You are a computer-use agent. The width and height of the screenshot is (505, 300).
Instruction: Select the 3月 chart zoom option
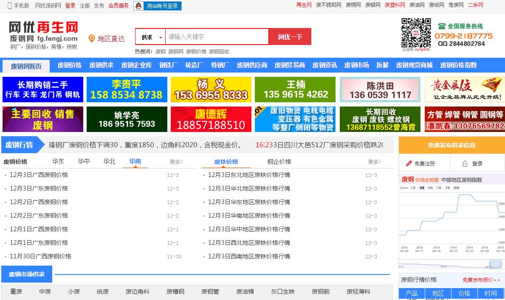pos(422,188)
